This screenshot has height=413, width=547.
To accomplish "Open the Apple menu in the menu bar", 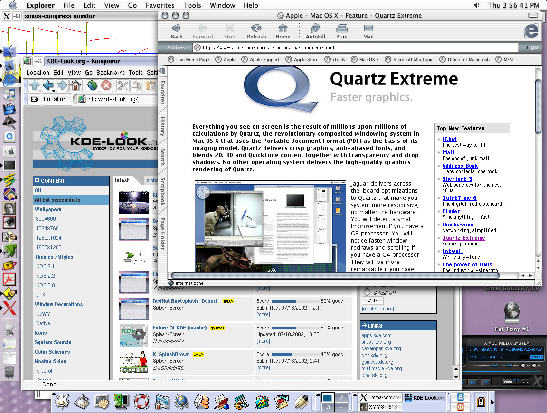I will coord(12,5).
